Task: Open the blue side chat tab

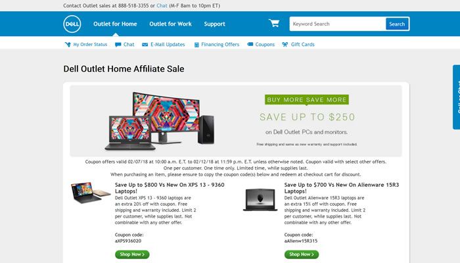Action: coord(457,97)
